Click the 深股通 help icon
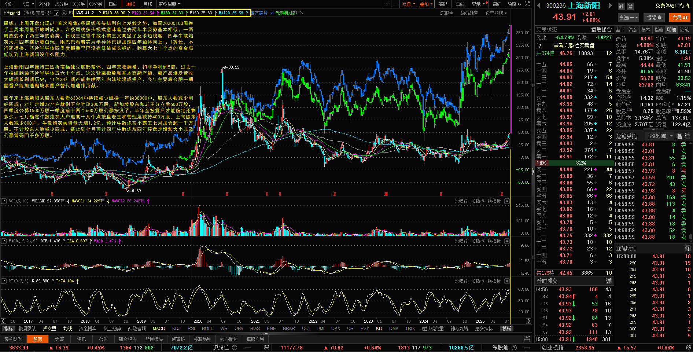The width and height of the screenshot is (693, 352). [x=514, y=348]
